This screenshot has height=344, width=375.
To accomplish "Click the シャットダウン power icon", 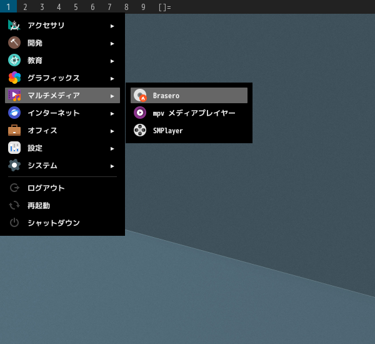I will (x=14, y=223).
